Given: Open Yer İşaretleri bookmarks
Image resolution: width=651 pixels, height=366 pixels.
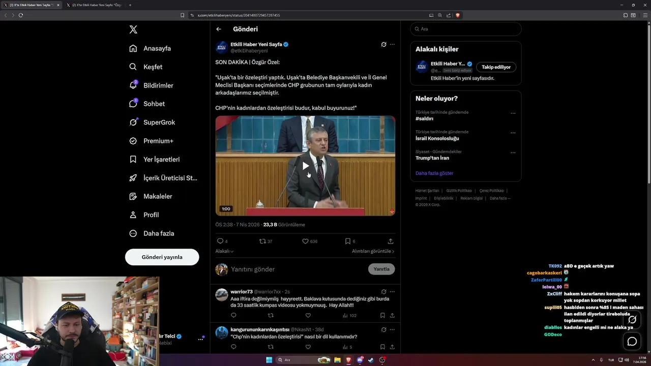Looking at the screenshot, I should point(155,159).
